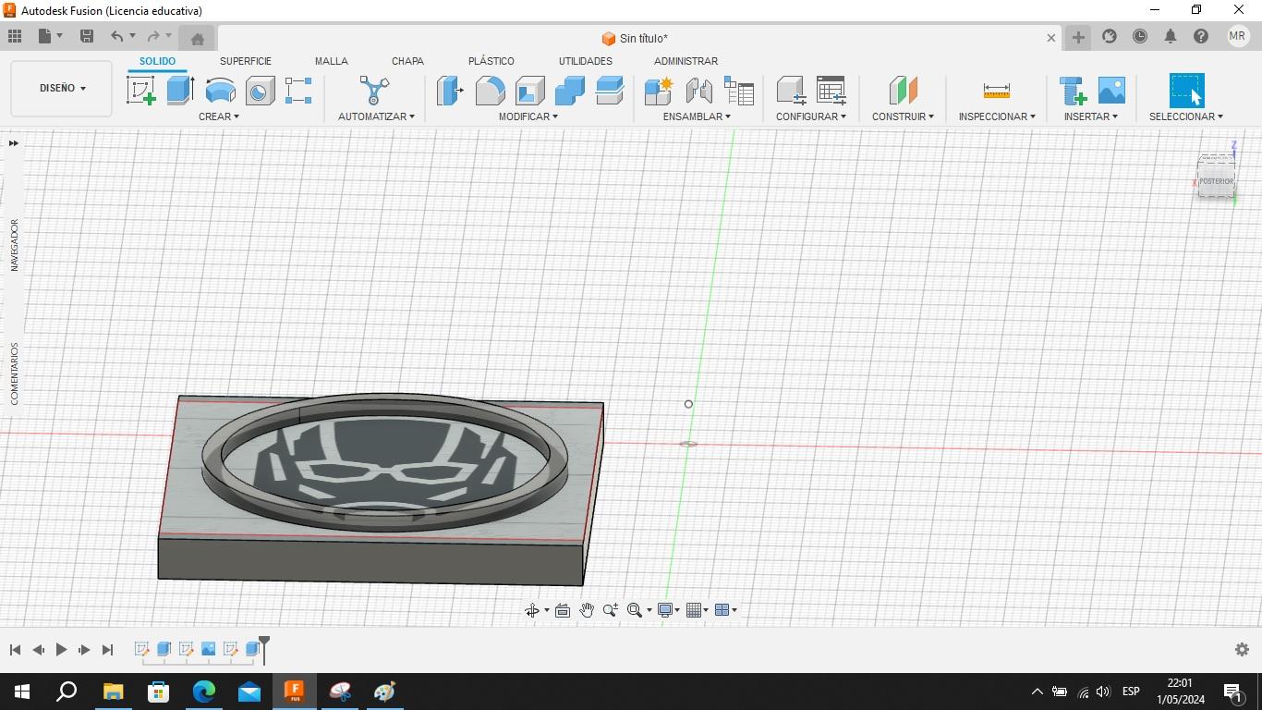Play the timeline
Image resolution: width=1262 pixels, height=710 pixels.
(x=61, y=650)
